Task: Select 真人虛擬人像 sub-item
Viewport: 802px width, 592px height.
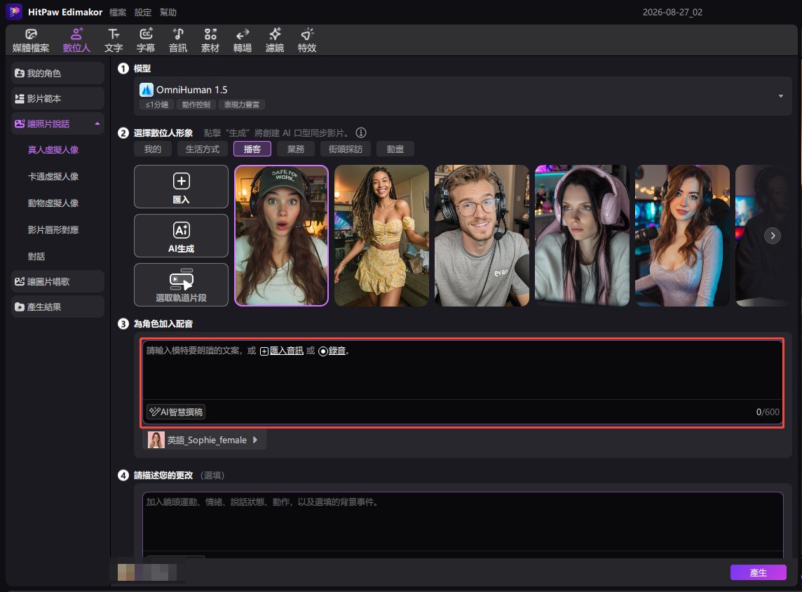Action: 53,150
